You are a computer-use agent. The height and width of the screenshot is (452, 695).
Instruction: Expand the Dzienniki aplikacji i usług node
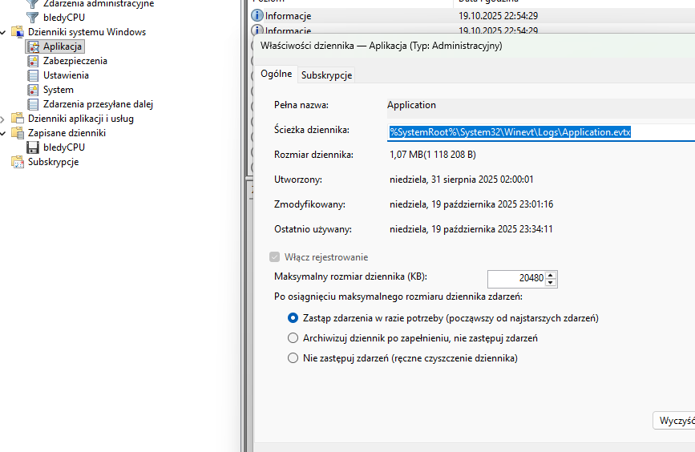(2, 119)
